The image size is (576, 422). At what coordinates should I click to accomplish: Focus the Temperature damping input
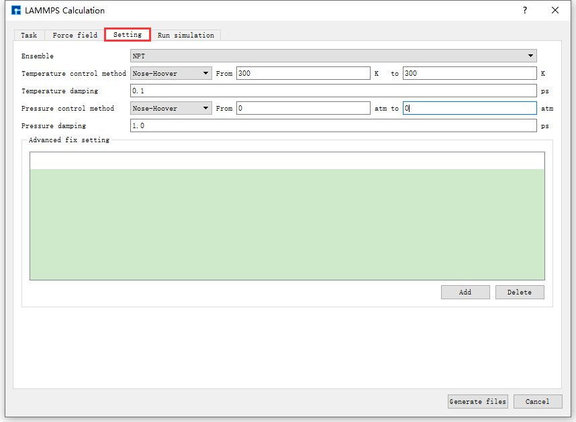coord(333,91)
